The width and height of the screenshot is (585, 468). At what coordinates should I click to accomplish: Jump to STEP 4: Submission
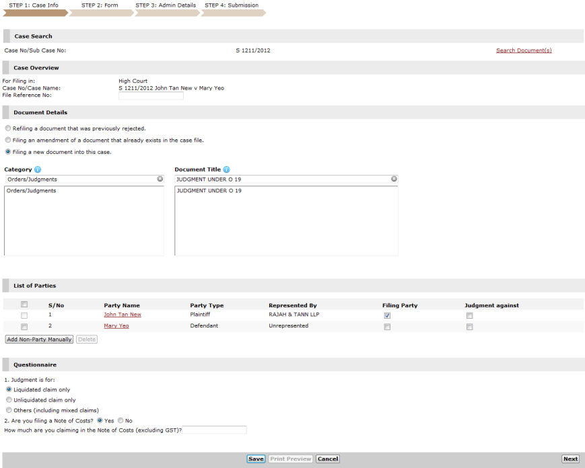tap(232, 5)
